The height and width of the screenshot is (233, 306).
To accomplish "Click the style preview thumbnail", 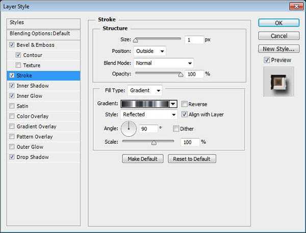I will point(278,82).
